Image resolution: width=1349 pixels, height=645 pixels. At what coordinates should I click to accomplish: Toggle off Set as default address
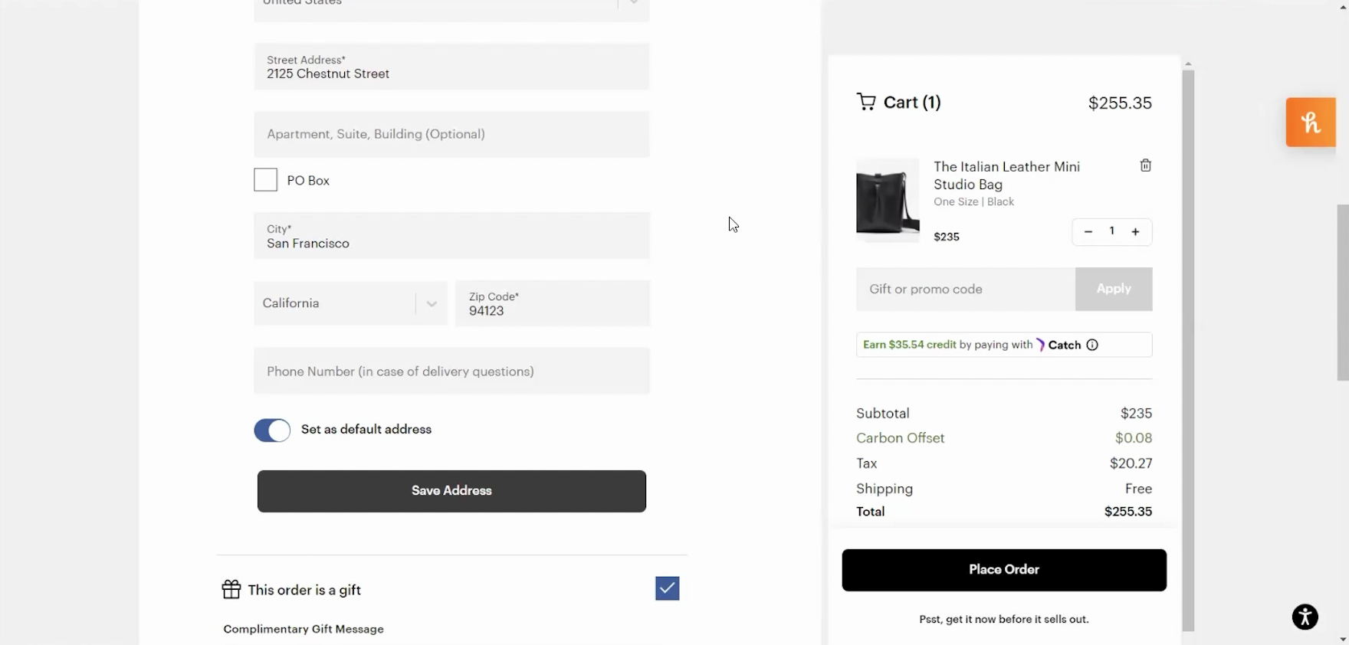(272, 430)
